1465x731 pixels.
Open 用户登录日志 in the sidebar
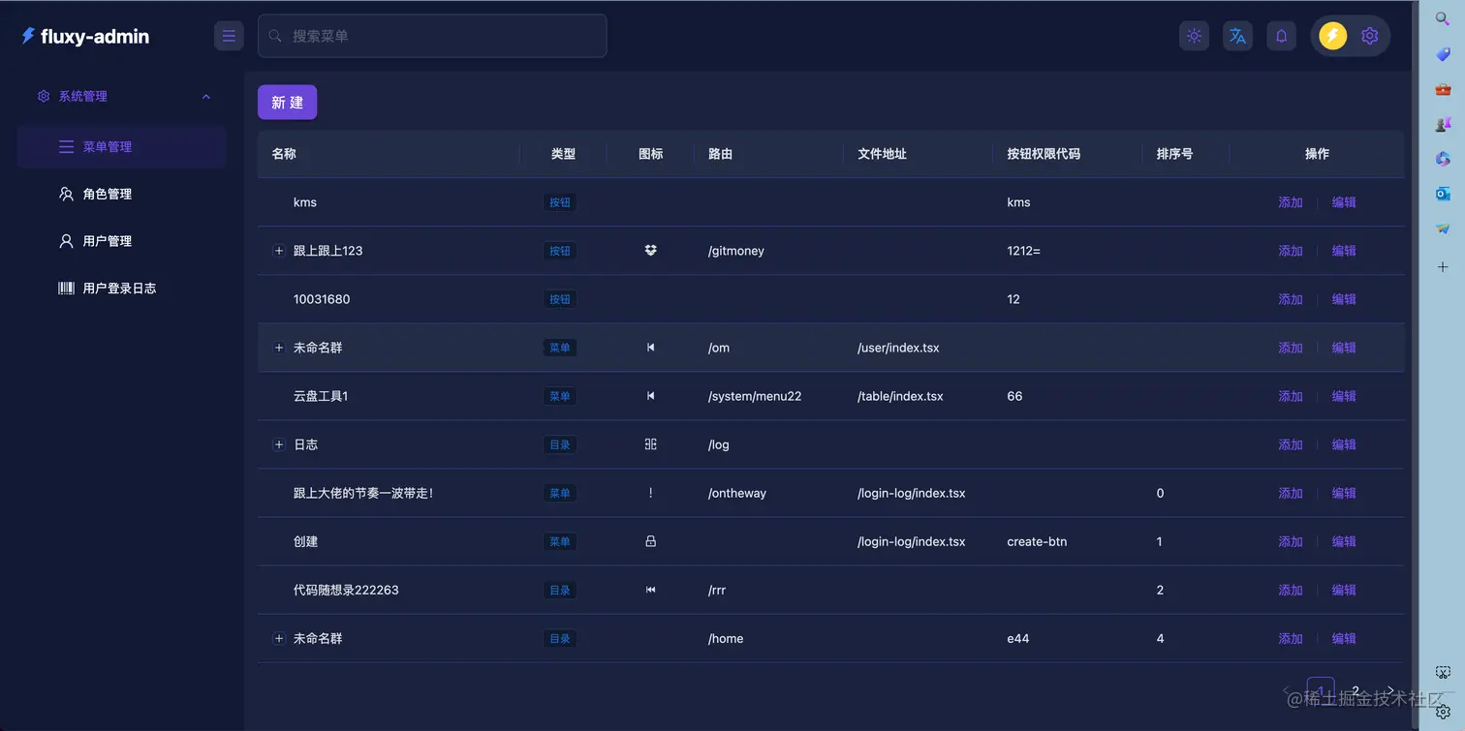(121, 289)
